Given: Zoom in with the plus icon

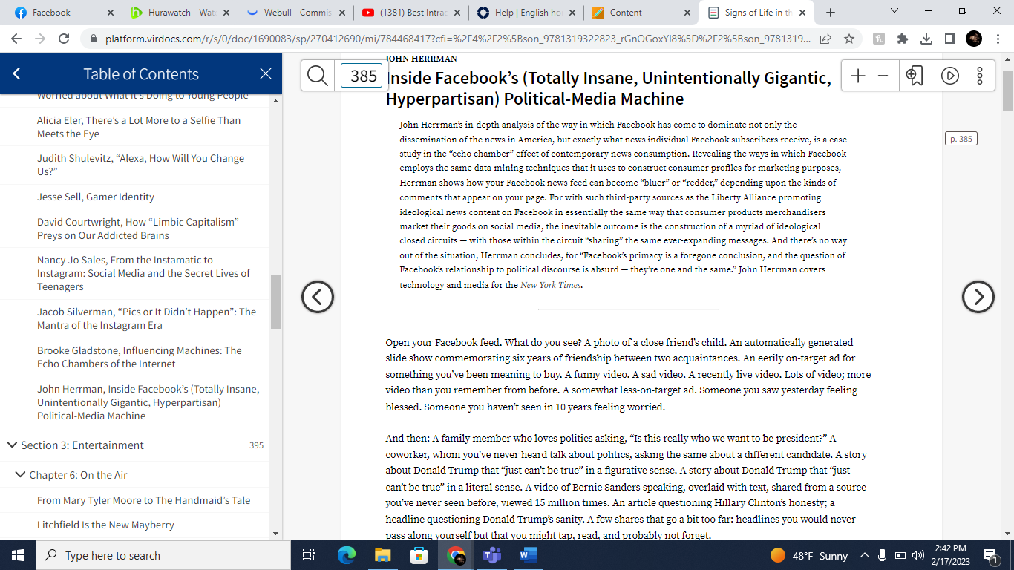Looking at the screenshot, I should (x=858, y=76).
